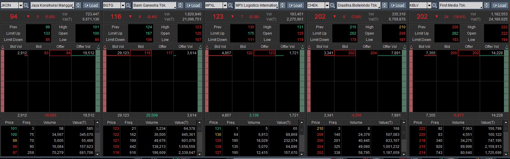This screenshot has width=510, height=159.
Task: Select CHEK offer price 204 in order book
Action: click(367, 53)
